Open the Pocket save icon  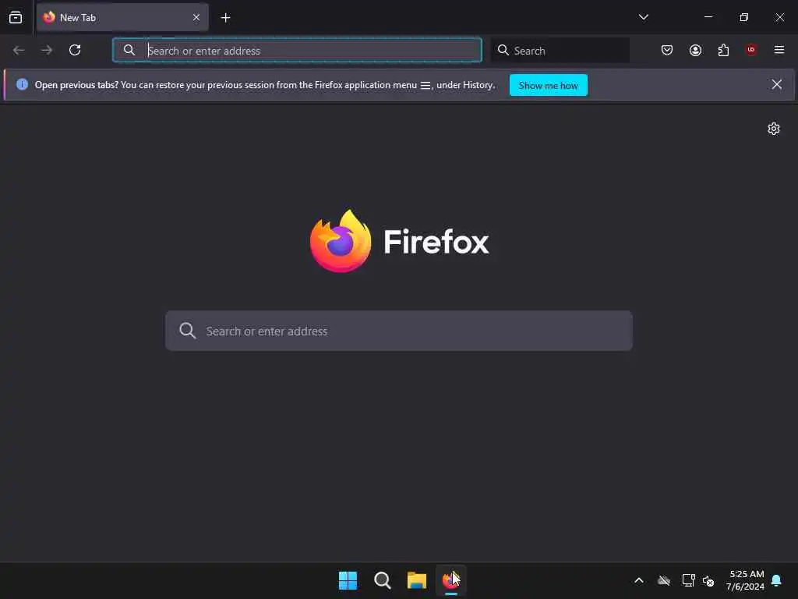tap(667, 50)
